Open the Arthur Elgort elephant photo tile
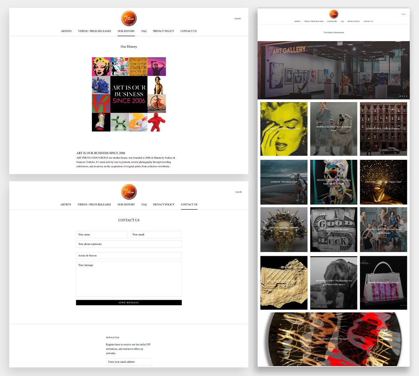Screen dimensions: 419x376 (x=333, y=283)
